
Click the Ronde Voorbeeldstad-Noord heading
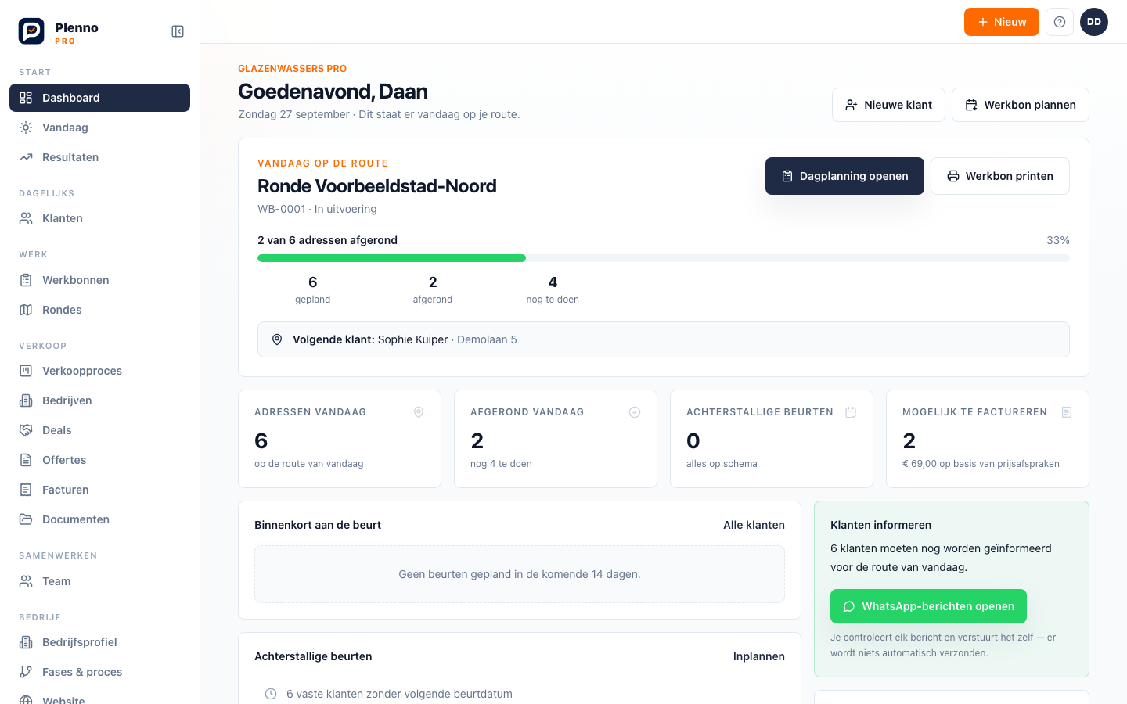tap(377, 186)
